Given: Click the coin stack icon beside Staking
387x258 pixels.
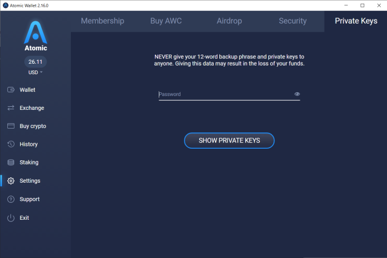Looking at the screenshot, I should click(11, 162).
